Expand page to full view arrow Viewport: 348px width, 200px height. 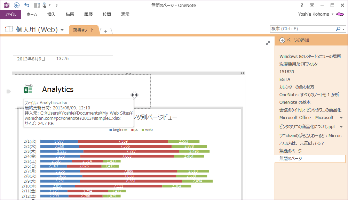(268, 43)
